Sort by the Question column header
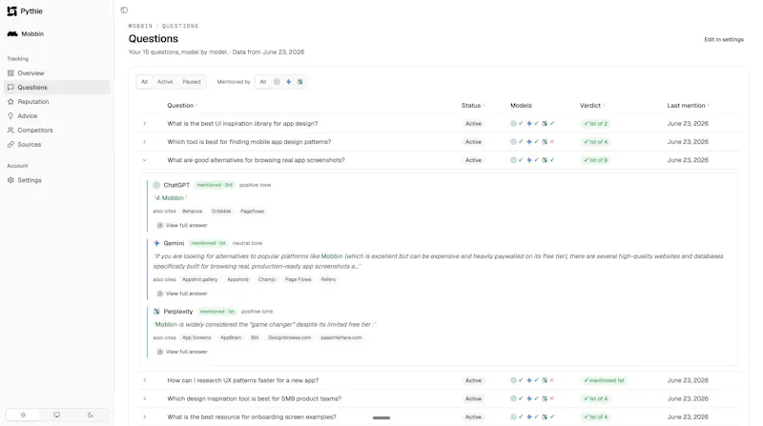763x426 pixels. tap(182, 106)
